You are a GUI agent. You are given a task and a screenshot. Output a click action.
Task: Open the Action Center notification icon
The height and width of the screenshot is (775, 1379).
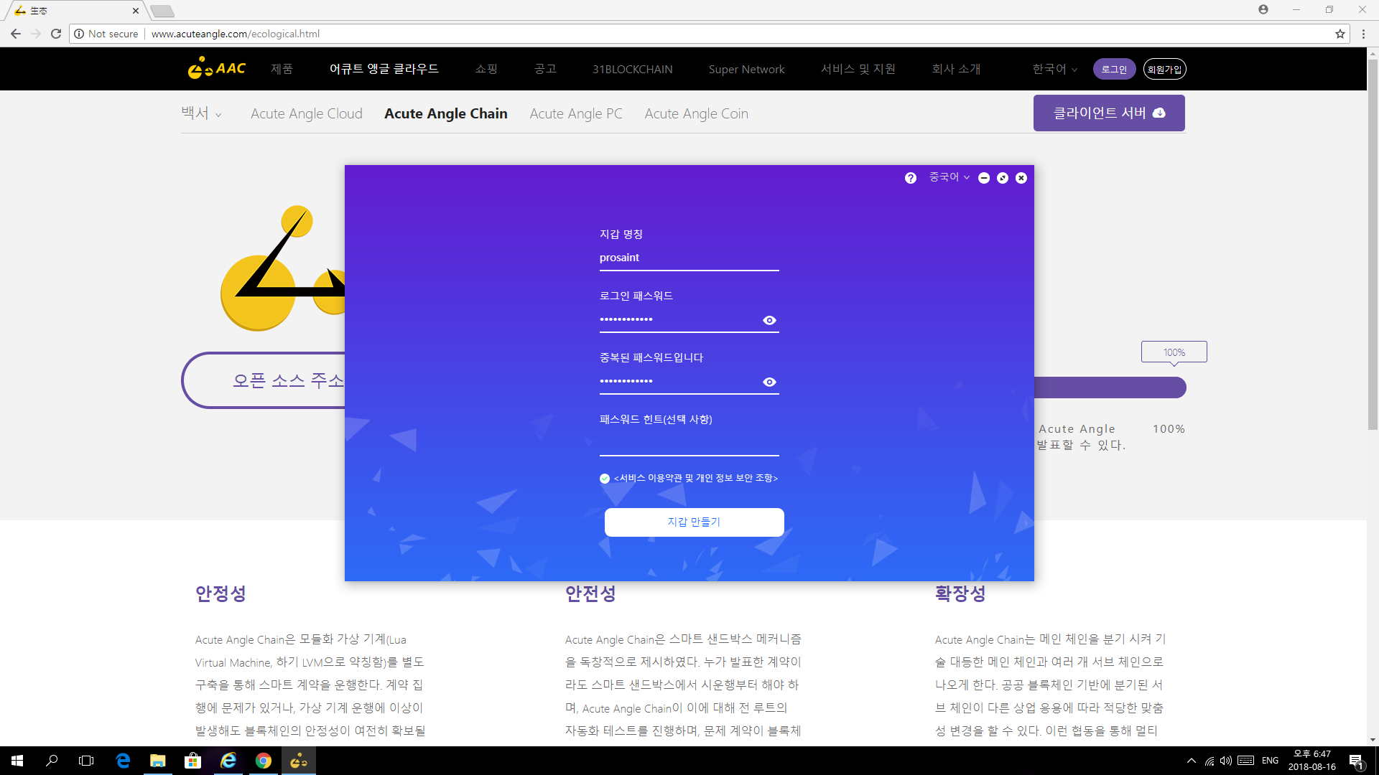coord(1356,761)
